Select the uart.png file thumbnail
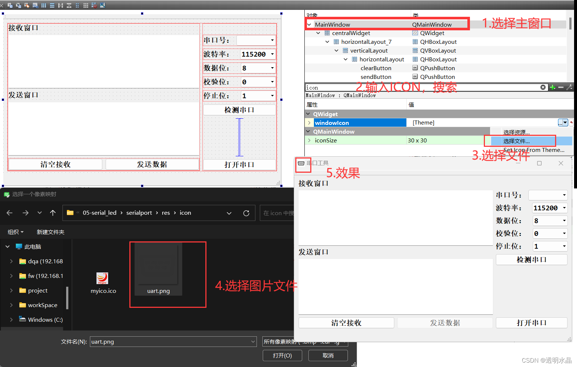Viewport: 577px width, 367px height. tap(158, 269)
